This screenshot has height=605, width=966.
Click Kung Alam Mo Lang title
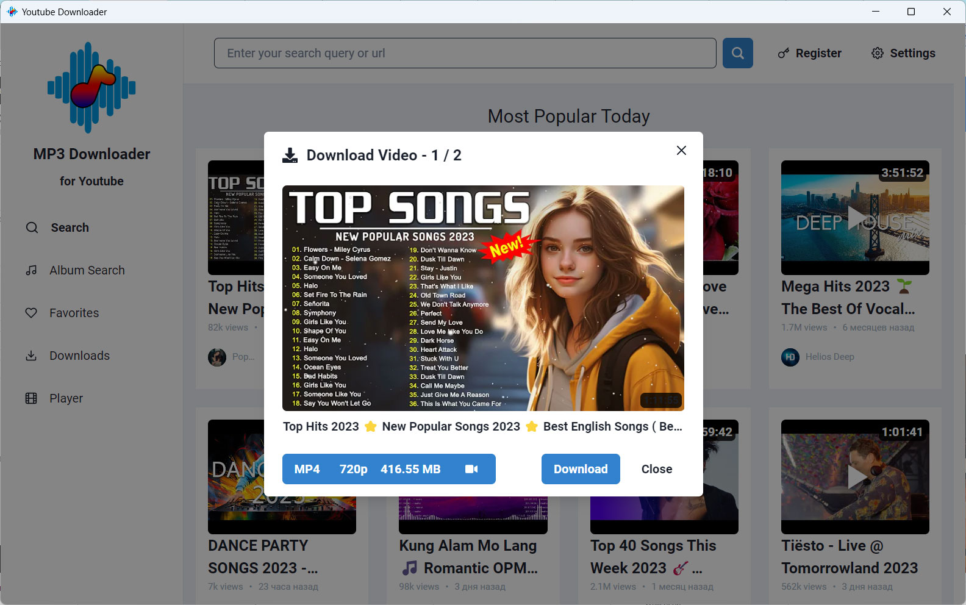(x=468, y=557)
